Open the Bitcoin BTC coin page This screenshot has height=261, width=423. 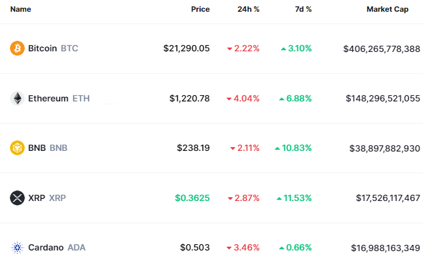pos(53,48)
